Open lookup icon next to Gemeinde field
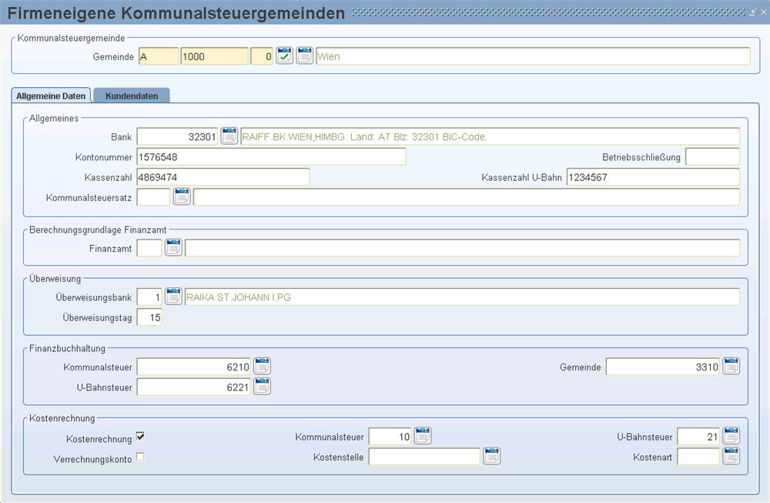This screenshot has width=770, height=503. (305, 56)
